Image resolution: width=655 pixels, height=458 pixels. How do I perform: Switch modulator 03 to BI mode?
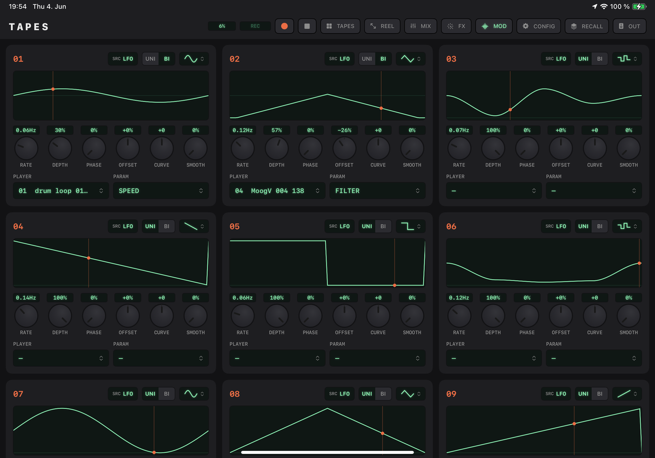[x=600, y=59]
